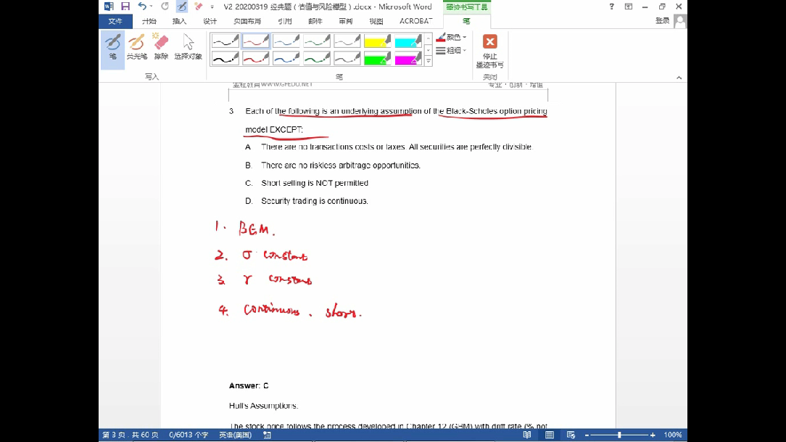Viewport: 786px width, 442px height.
Task: Pick the thick black pen style
Action: coord(225,59)
